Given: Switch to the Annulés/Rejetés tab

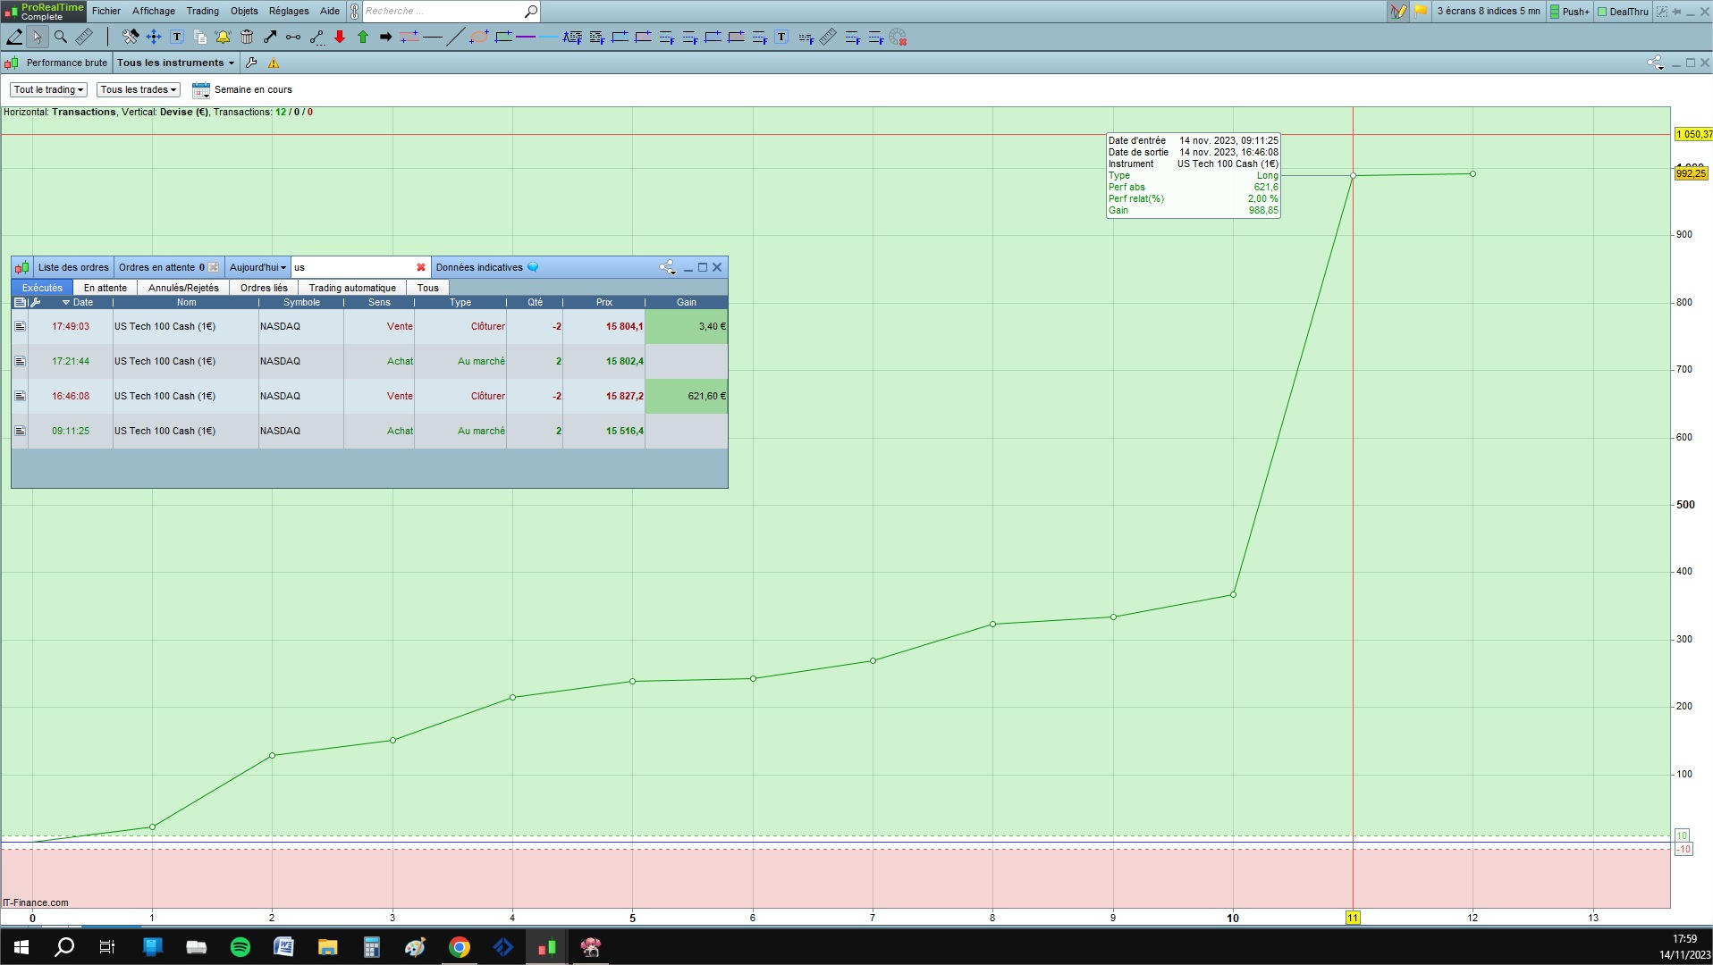Looking at the screenshot, I should click(183, 288).
